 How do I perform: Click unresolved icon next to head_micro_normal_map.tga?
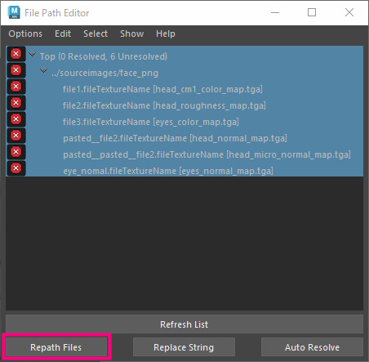[16, 152]
